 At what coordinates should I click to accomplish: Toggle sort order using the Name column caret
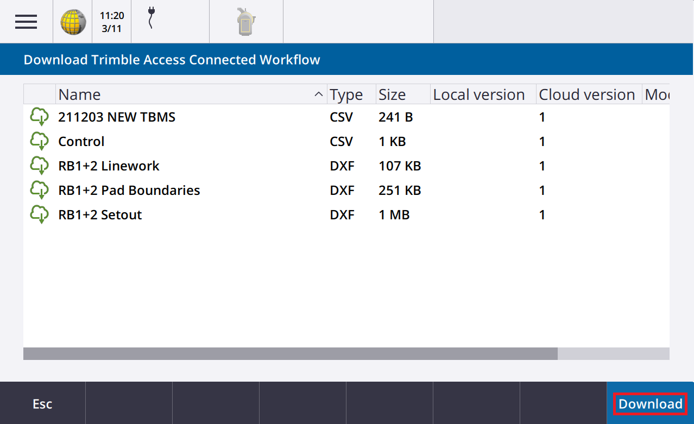[x=318, y=94]
